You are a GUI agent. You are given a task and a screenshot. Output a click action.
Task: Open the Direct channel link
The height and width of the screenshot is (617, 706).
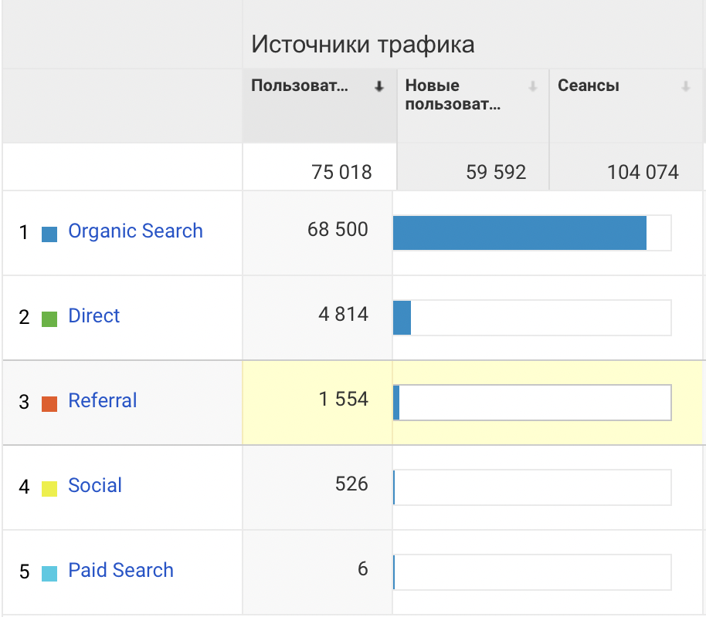pyautogui.click(x=93, y=315)
